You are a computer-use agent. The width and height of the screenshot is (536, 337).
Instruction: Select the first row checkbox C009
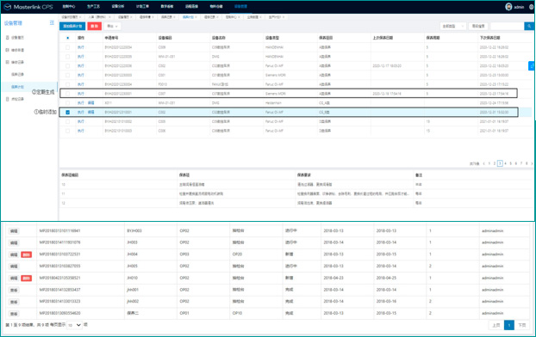(68, 47)
